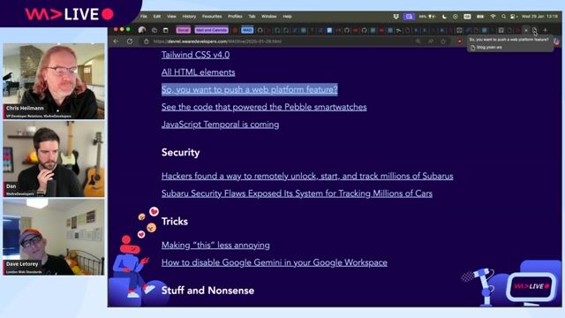Open the Wi-Fi menu bar icon
565x318 pixels.
tap(493, 17)
